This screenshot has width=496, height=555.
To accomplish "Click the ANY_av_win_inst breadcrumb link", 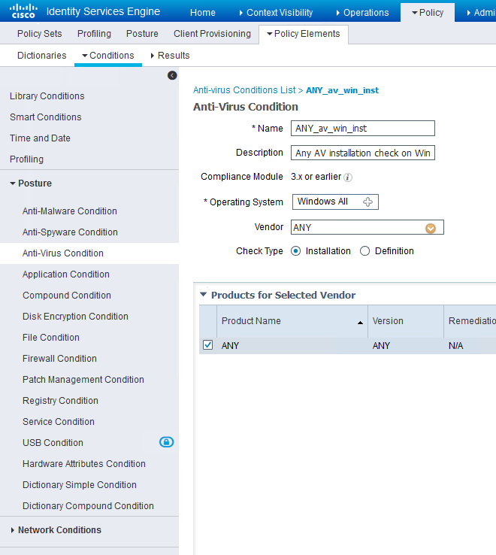I will click(342, 90).
